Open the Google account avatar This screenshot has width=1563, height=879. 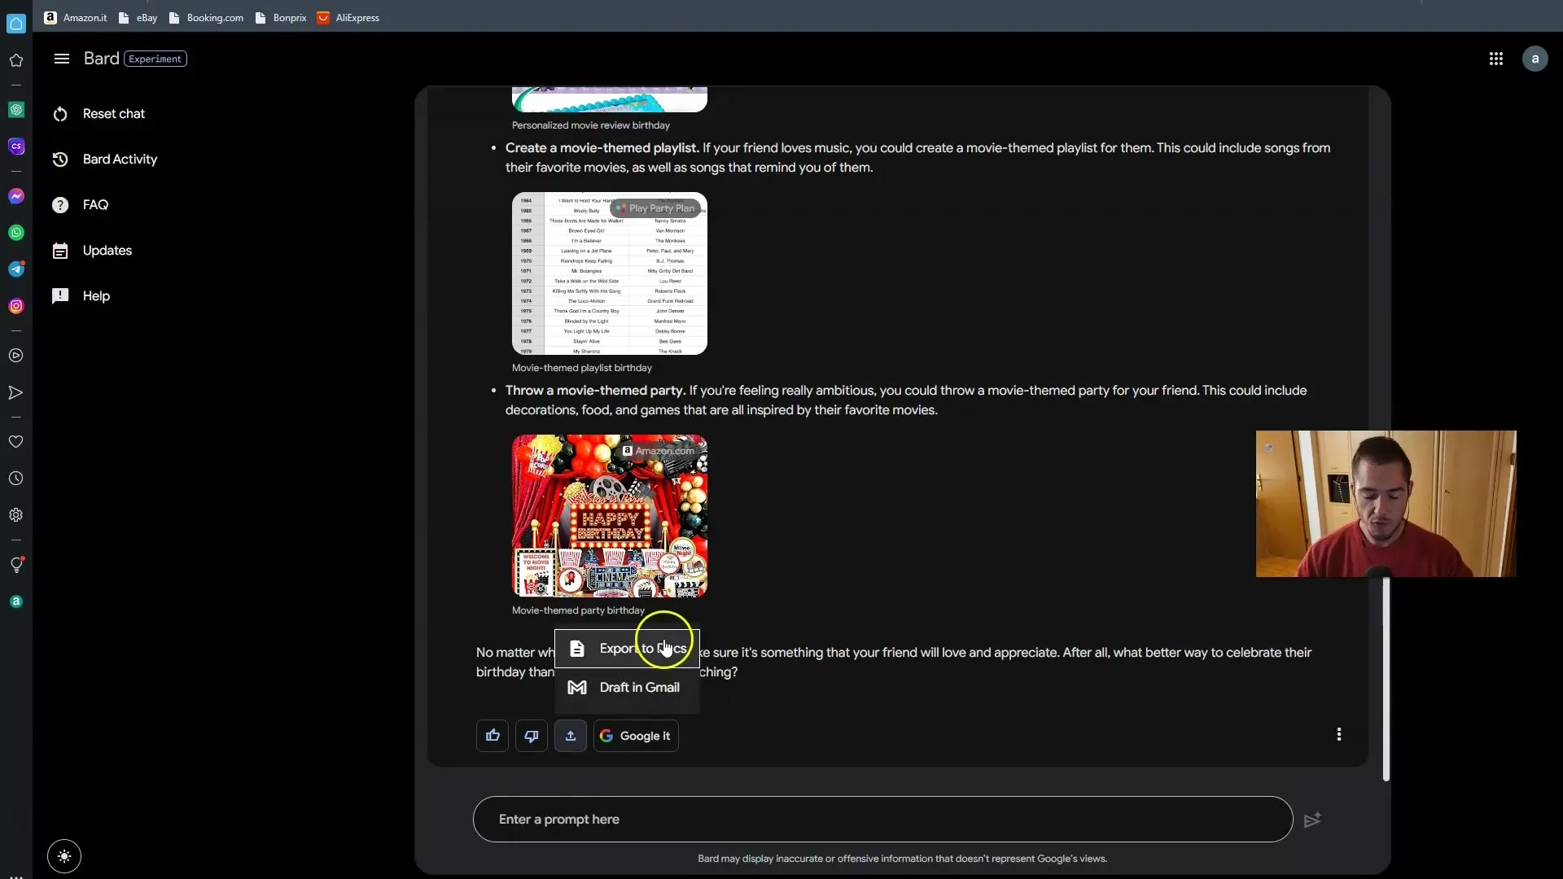tap(1535, 59)
